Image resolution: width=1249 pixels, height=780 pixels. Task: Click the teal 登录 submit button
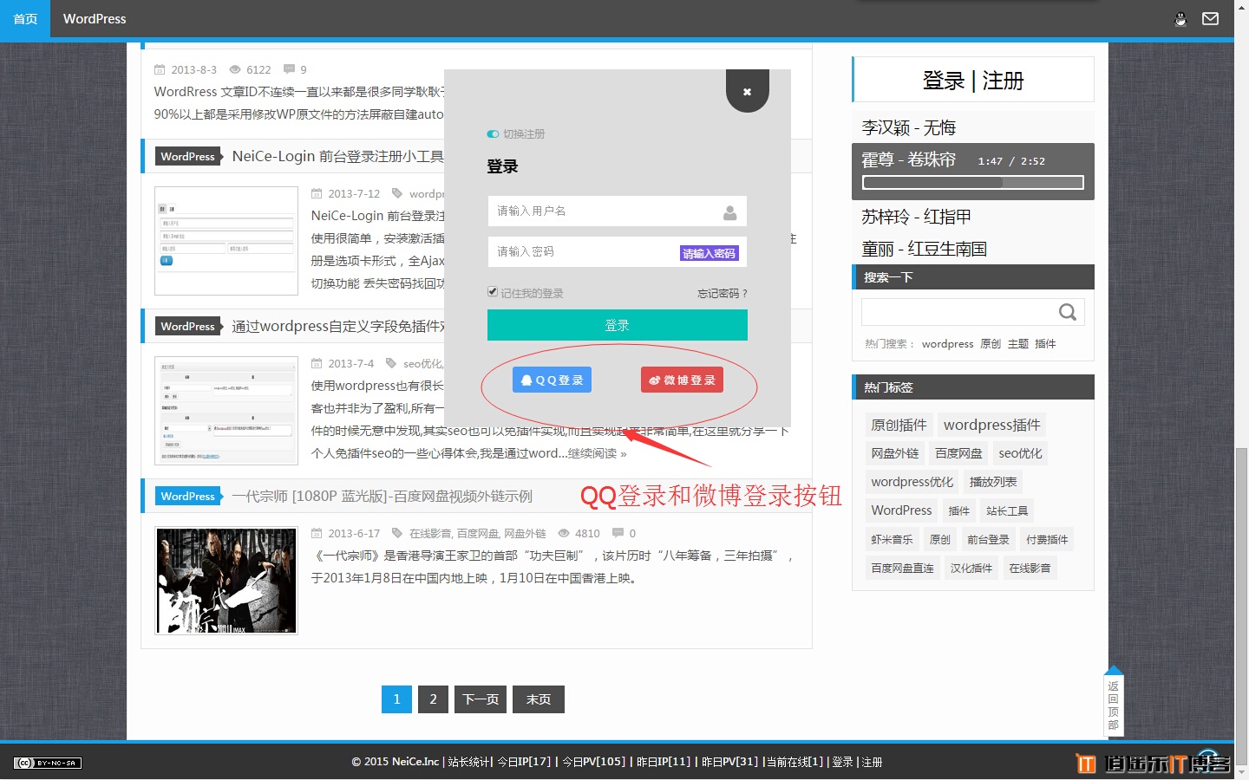click(617, 325)
